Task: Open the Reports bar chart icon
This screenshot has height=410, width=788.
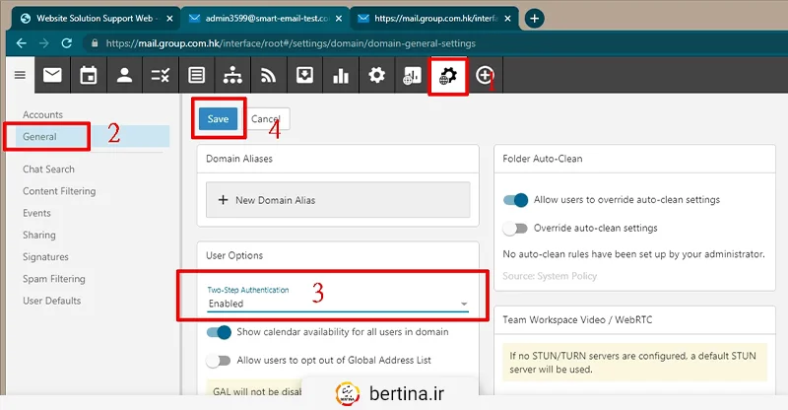Action: pos(341,75)
